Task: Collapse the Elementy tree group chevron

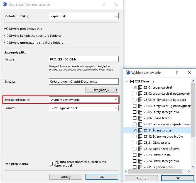Action: click(x=127, y=82)
